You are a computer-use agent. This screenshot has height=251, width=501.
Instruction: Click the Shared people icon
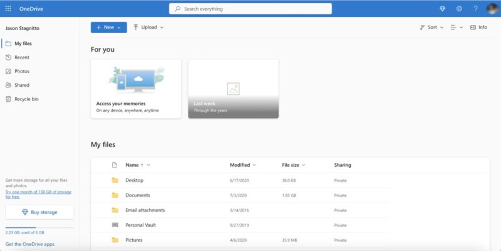[x=8, y=85]
